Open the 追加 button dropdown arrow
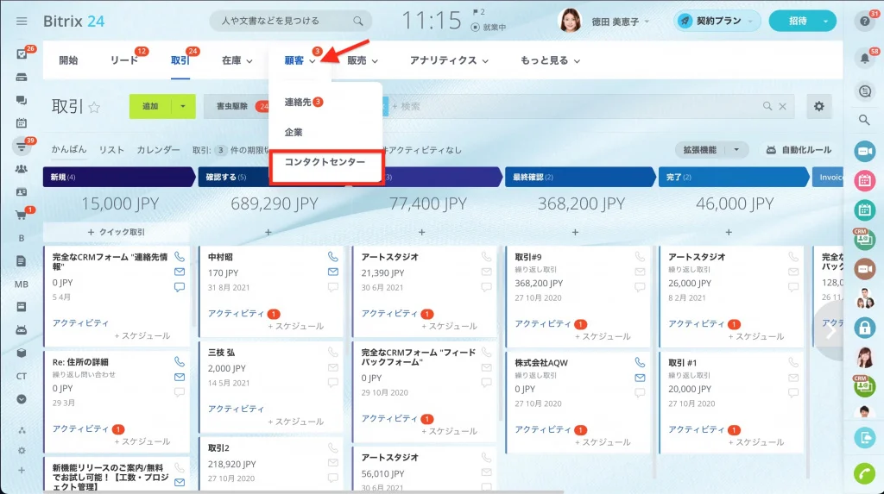 [183, 106]
